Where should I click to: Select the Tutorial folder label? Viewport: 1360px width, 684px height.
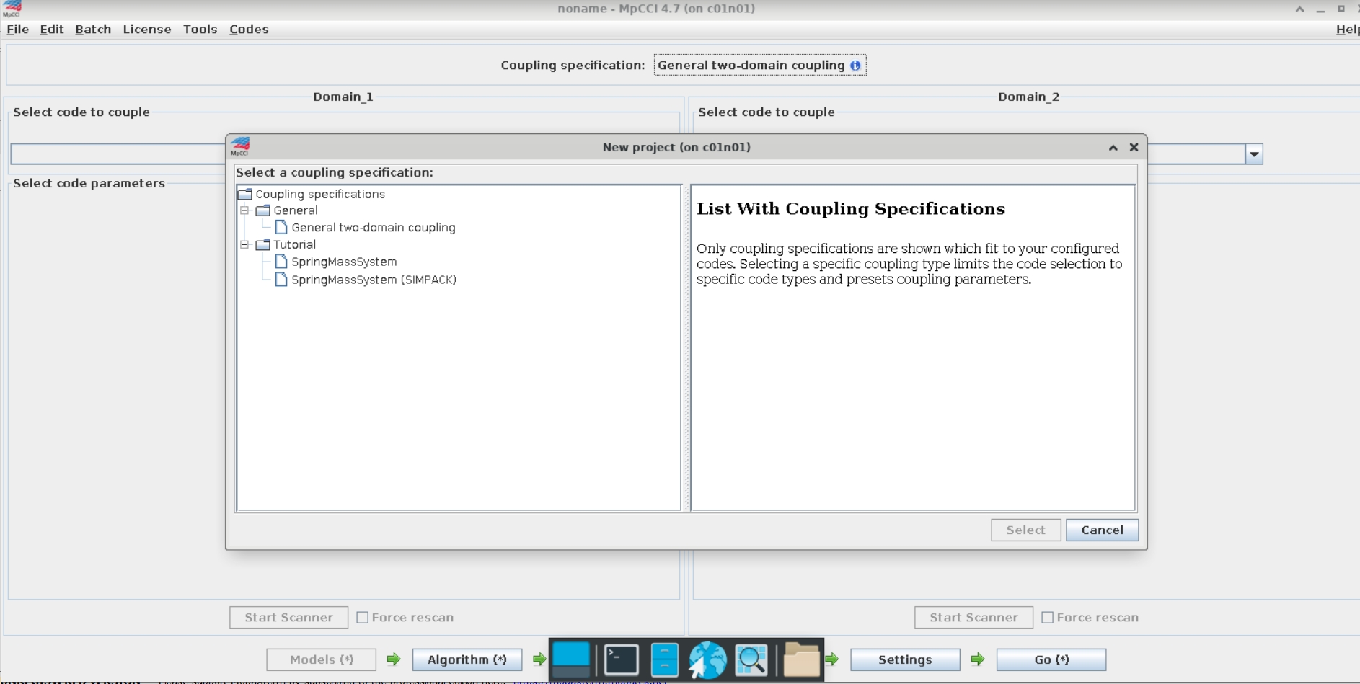tap(294, 244)
